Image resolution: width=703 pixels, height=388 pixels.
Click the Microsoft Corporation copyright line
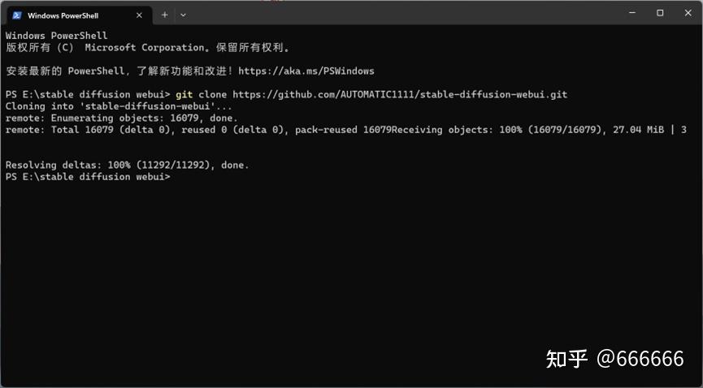click(x=147, y=48)
